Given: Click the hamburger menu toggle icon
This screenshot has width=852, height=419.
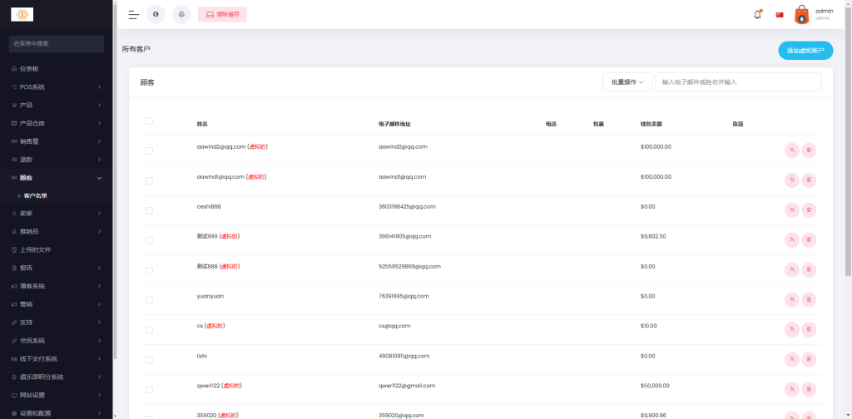Looking at the screenshot, I should 133,14.
